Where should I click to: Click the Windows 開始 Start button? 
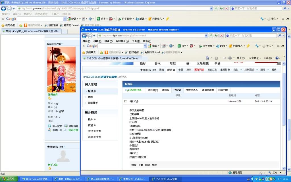click(9, 179)
